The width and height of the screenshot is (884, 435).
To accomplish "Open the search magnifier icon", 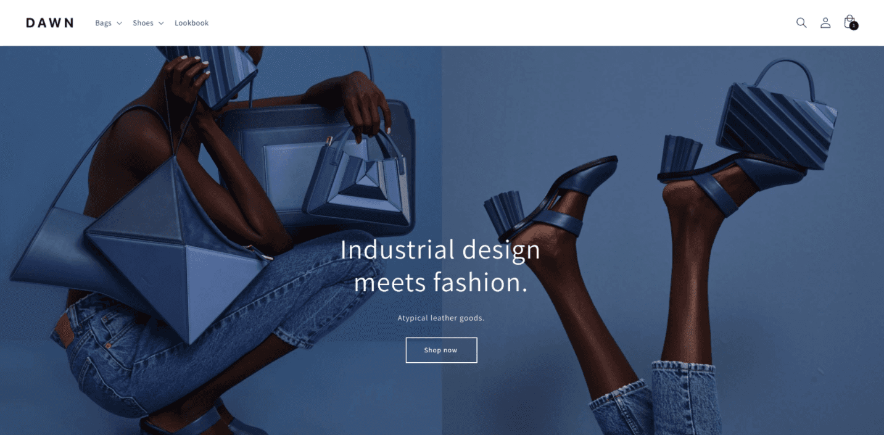I will point(801,23).
